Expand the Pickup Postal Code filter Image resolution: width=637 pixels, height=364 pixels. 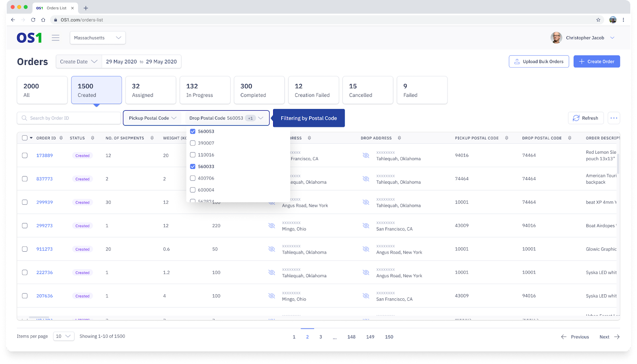(152, 118)
